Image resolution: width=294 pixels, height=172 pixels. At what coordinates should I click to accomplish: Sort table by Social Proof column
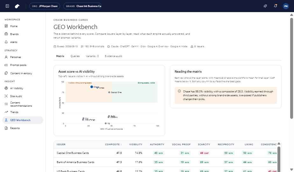[x=181, y=144]
